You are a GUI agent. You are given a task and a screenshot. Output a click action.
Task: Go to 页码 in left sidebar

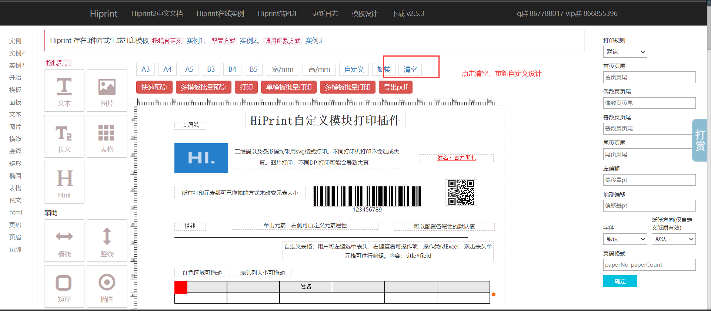(x=15, y=225)
